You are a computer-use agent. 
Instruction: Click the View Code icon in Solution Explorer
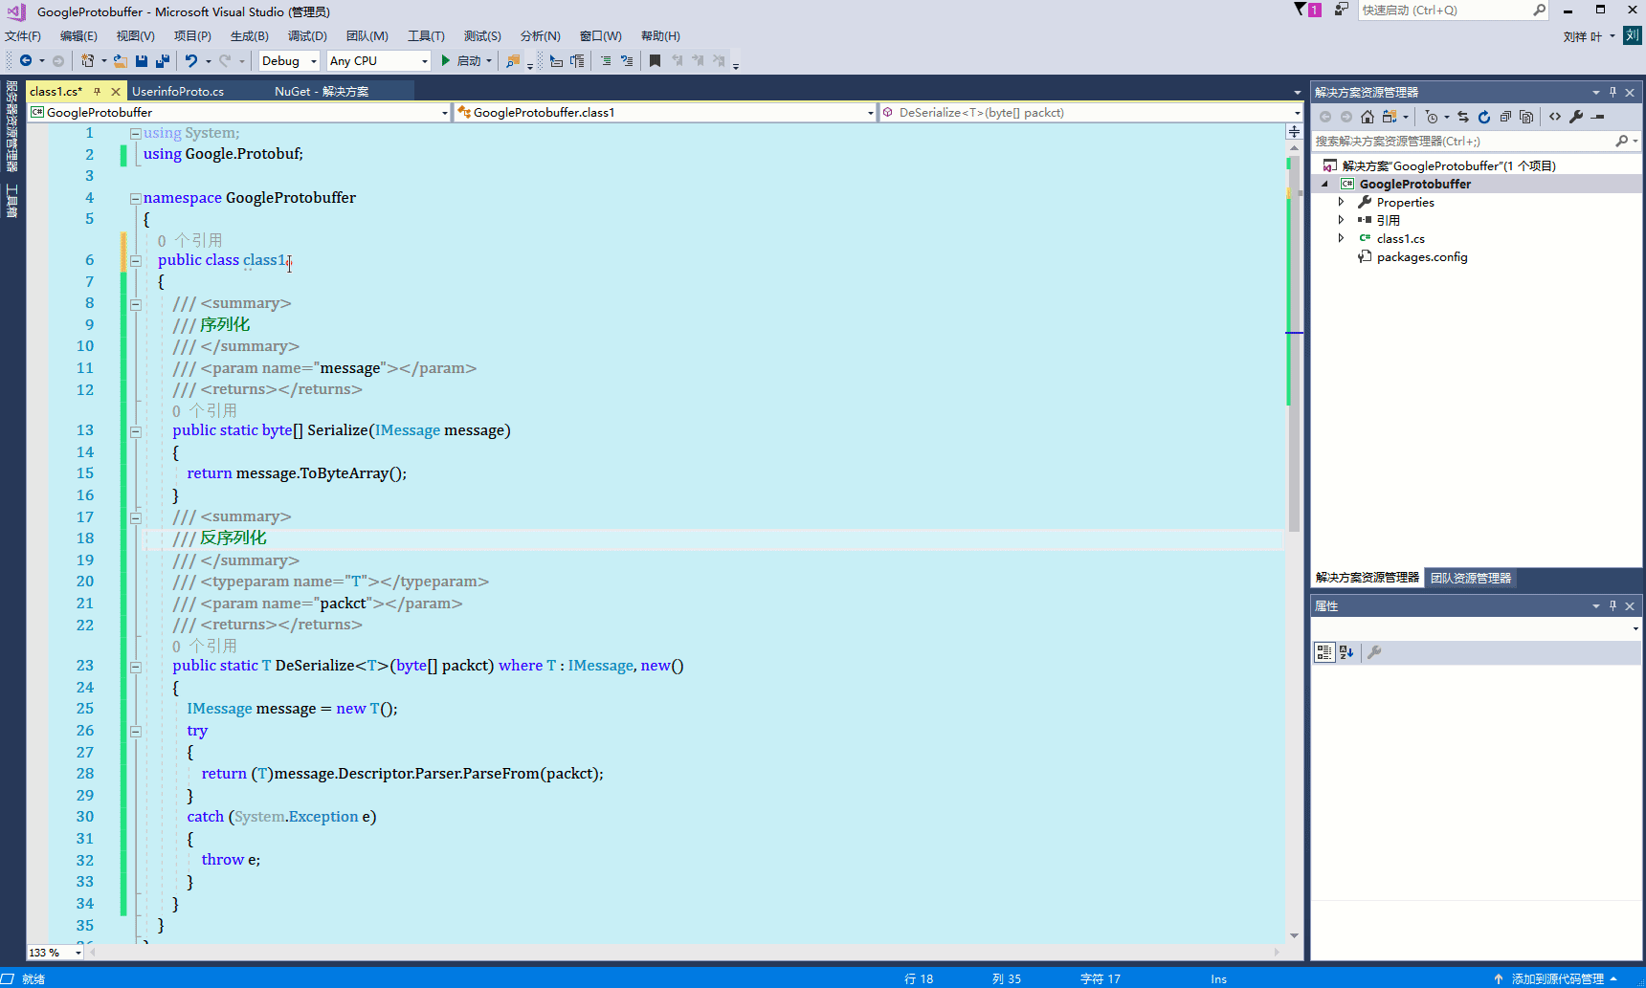pos(1555,117)
